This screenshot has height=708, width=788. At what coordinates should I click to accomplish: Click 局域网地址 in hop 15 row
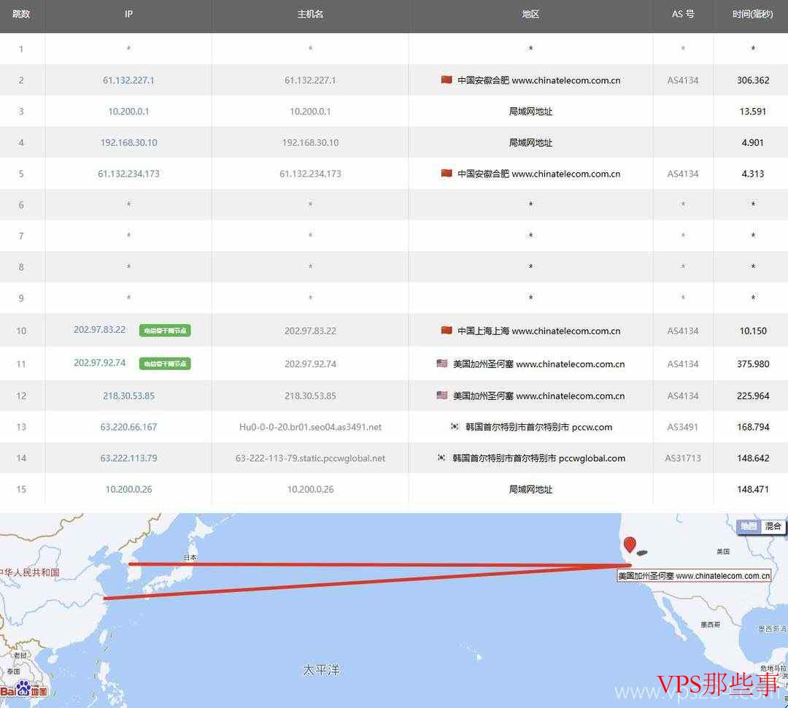[530, 489]
